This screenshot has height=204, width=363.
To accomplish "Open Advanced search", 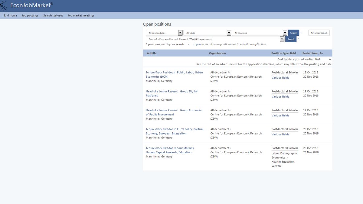I will pos(319,33).
